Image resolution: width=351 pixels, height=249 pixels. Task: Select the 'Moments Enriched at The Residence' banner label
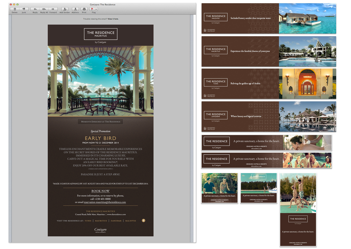pos(101,122)
